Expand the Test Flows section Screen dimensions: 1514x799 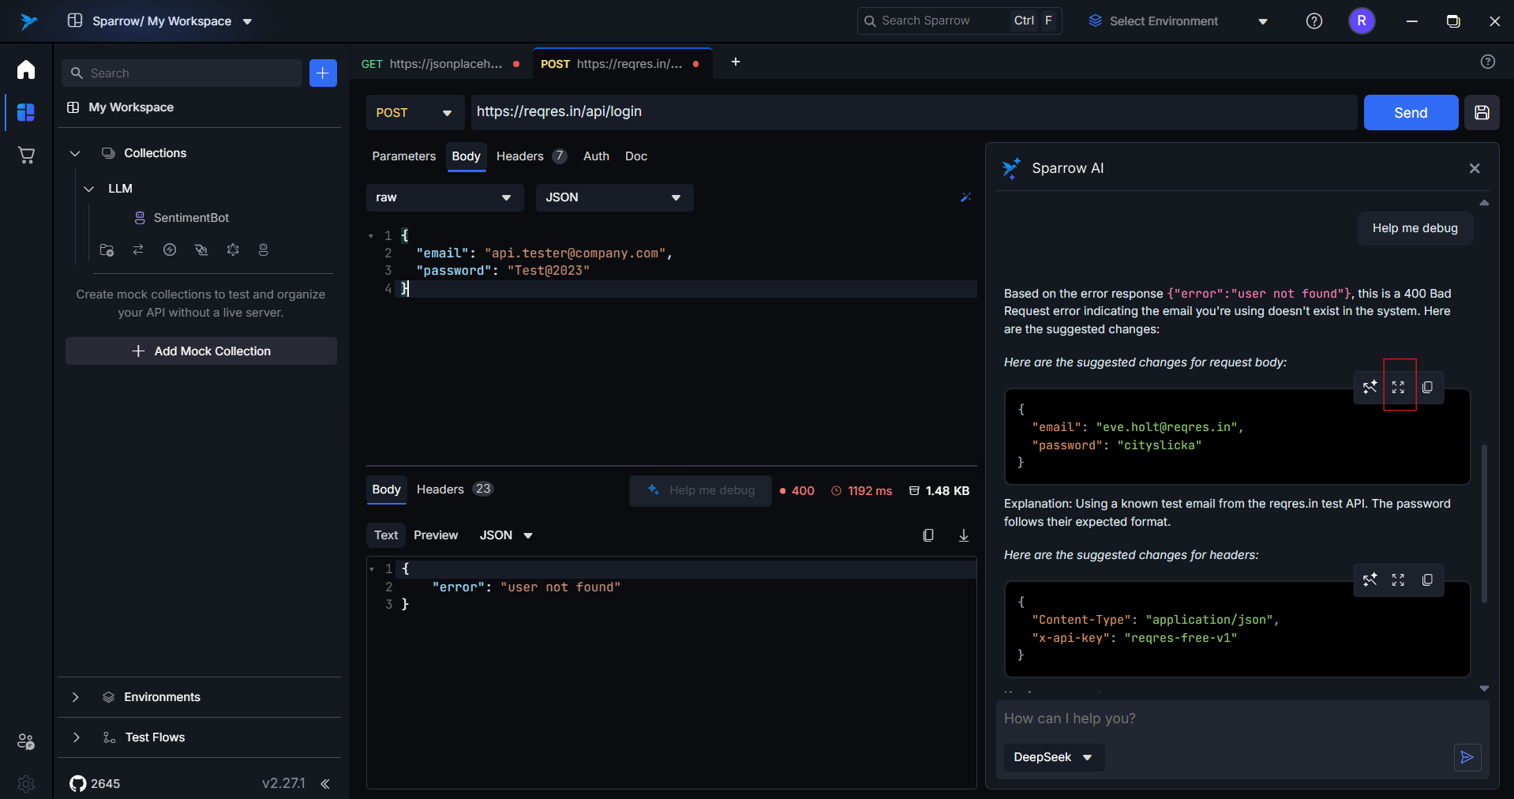[76, 737]
